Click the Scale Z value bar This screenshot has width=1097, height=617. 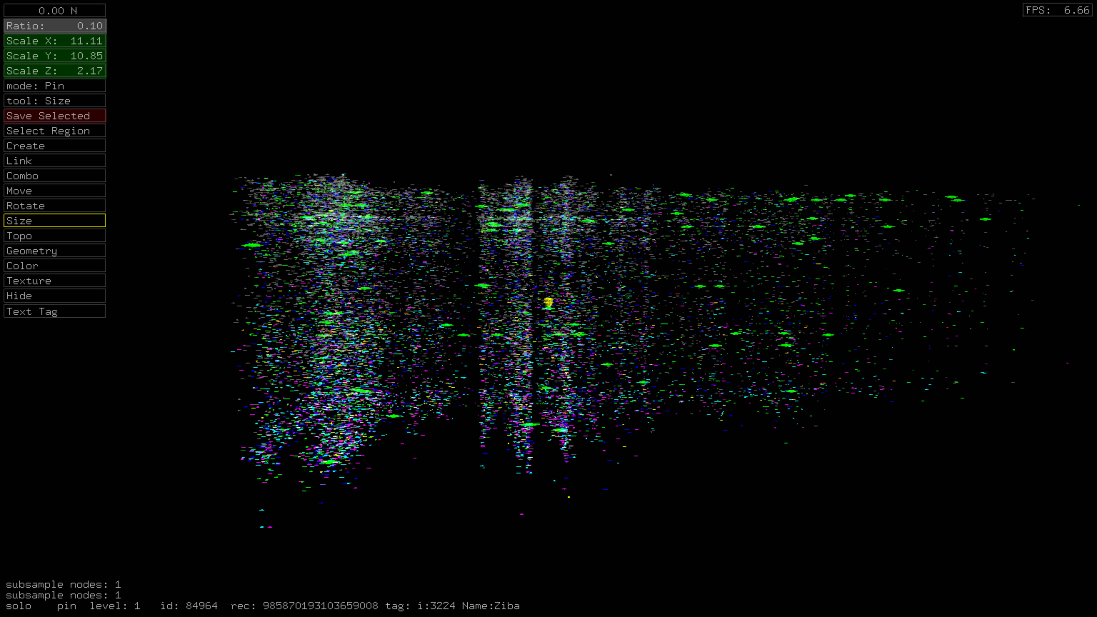[55, 71]
